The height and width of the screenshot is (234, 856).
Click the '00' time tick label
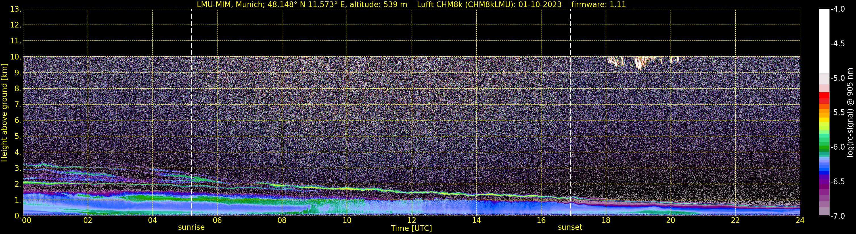tap(26, 220)
